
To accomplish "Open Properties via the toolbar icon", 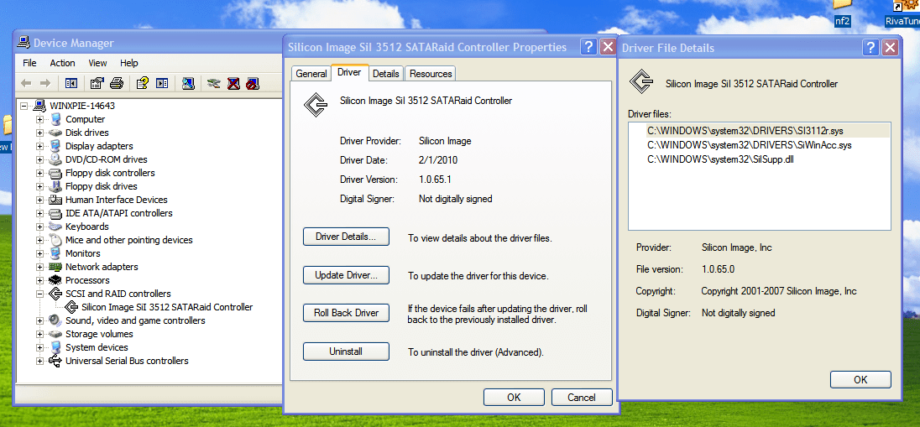I will [x=97, y=83].
